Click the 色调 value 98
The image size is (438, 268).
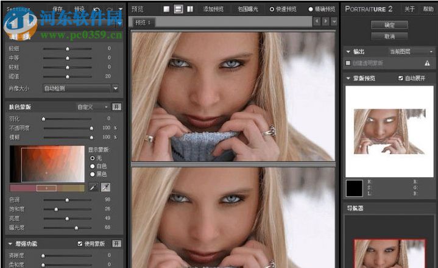coord(108,200)
